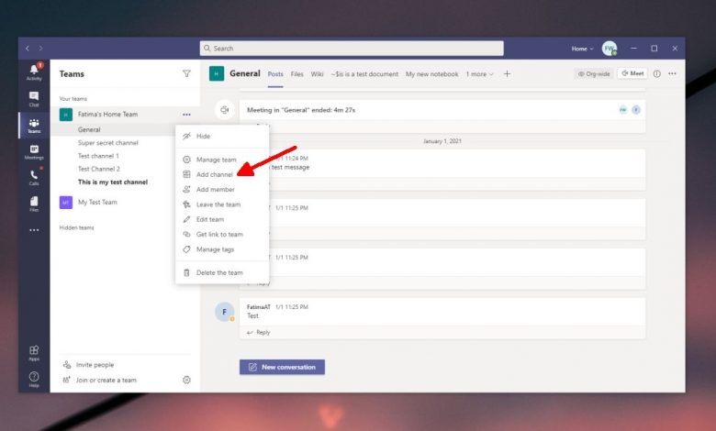Click the filter funnel icon beside Teams
Viewport: 716px width, 431px height.
point(186,73)
